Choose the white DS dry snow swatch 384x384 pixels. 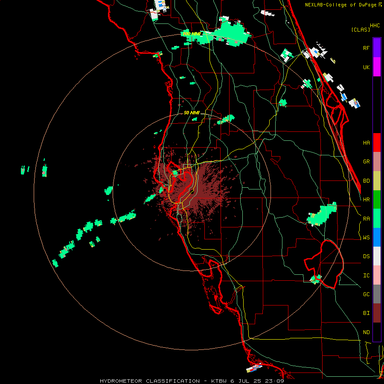[377, 256]
